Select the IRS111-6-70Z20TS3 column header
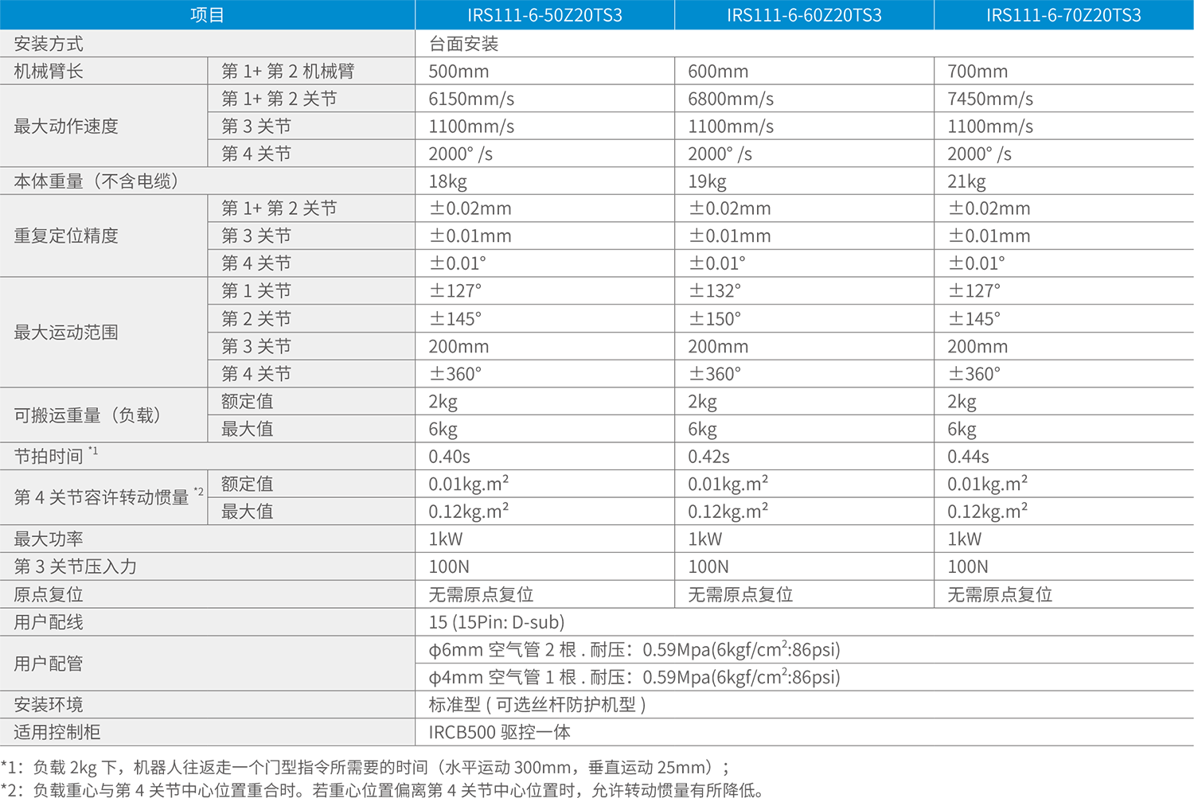 [1063, 15]
